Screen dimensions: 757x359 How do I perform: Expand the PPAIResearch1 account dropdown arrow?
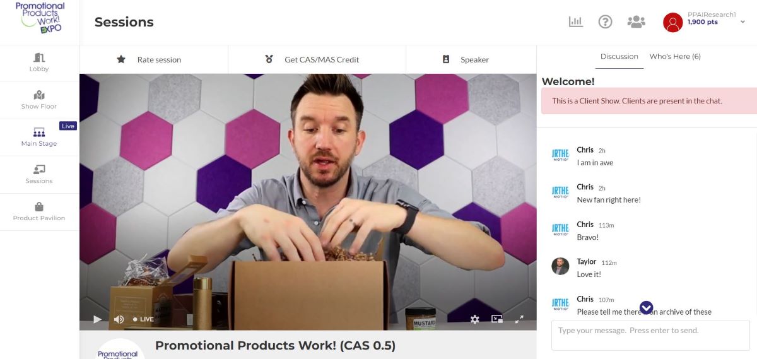point(742,21)
